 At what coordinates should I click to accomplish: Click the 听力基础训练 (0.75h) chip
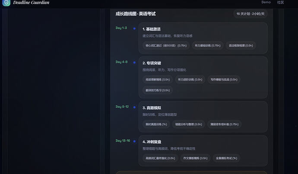[208, 46]
